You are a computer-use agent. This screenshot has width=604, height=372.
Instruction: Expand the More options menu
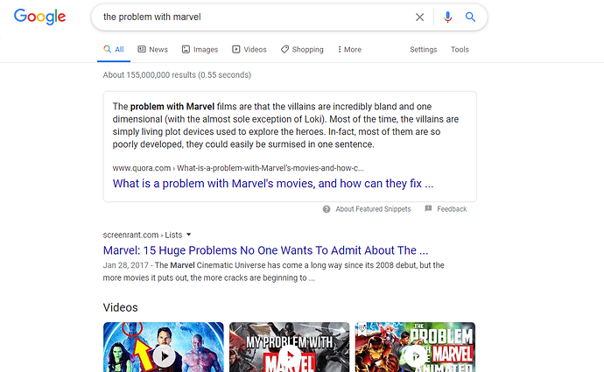tap(349, 49)
